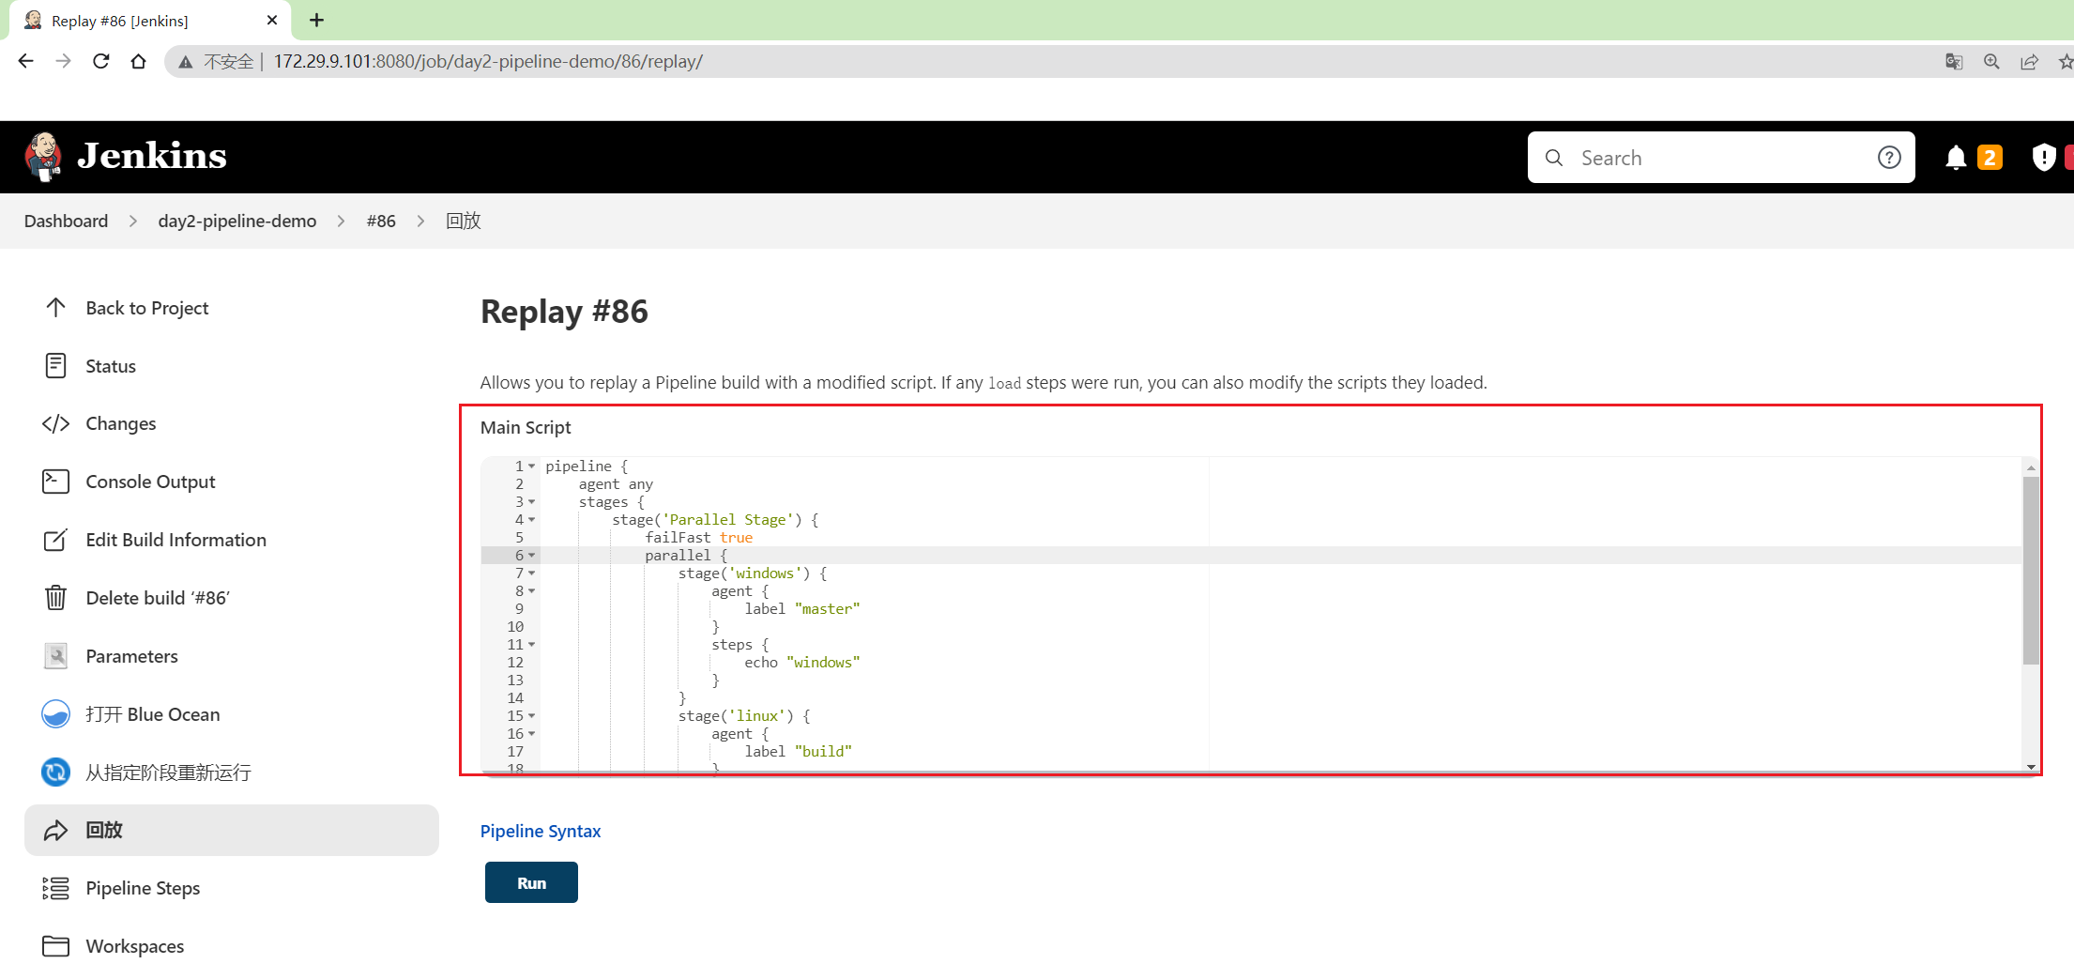Open 打开 Blue Ocean sidebar item
Viewport: 2074px width, 979px height.
coord(232,714)
